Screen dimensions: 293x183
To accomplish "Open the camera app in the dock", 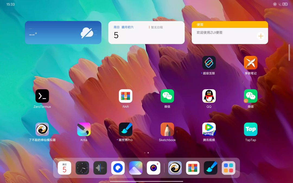I will coord(154,168).
